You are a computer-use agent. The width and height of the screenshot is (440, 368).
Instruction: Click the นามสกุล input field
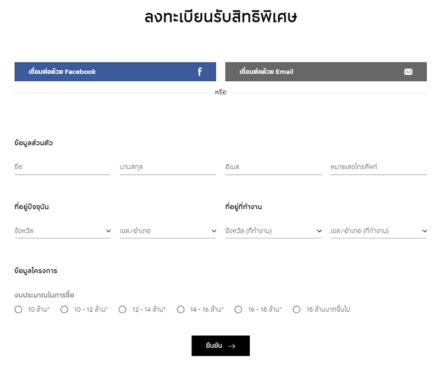(168, 167)
